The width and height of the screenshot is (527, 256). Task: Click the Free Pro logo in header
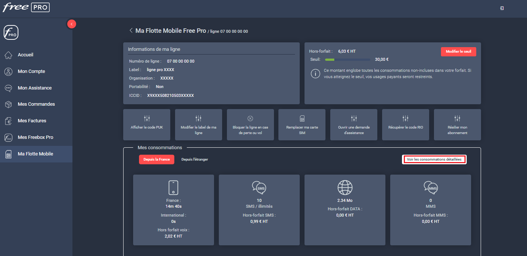[x=26, y=7]
